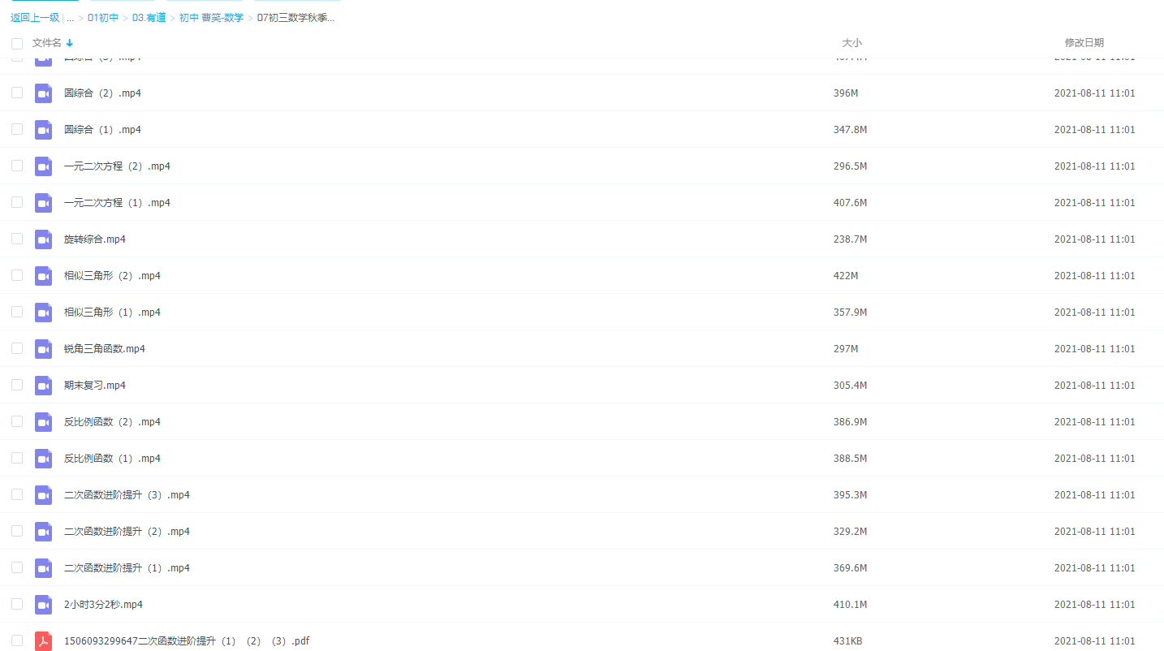Viewport: 1164px width, 651px height.
Task: Click the sort arrow beside 文件名
Action: (x=70, y=43)
